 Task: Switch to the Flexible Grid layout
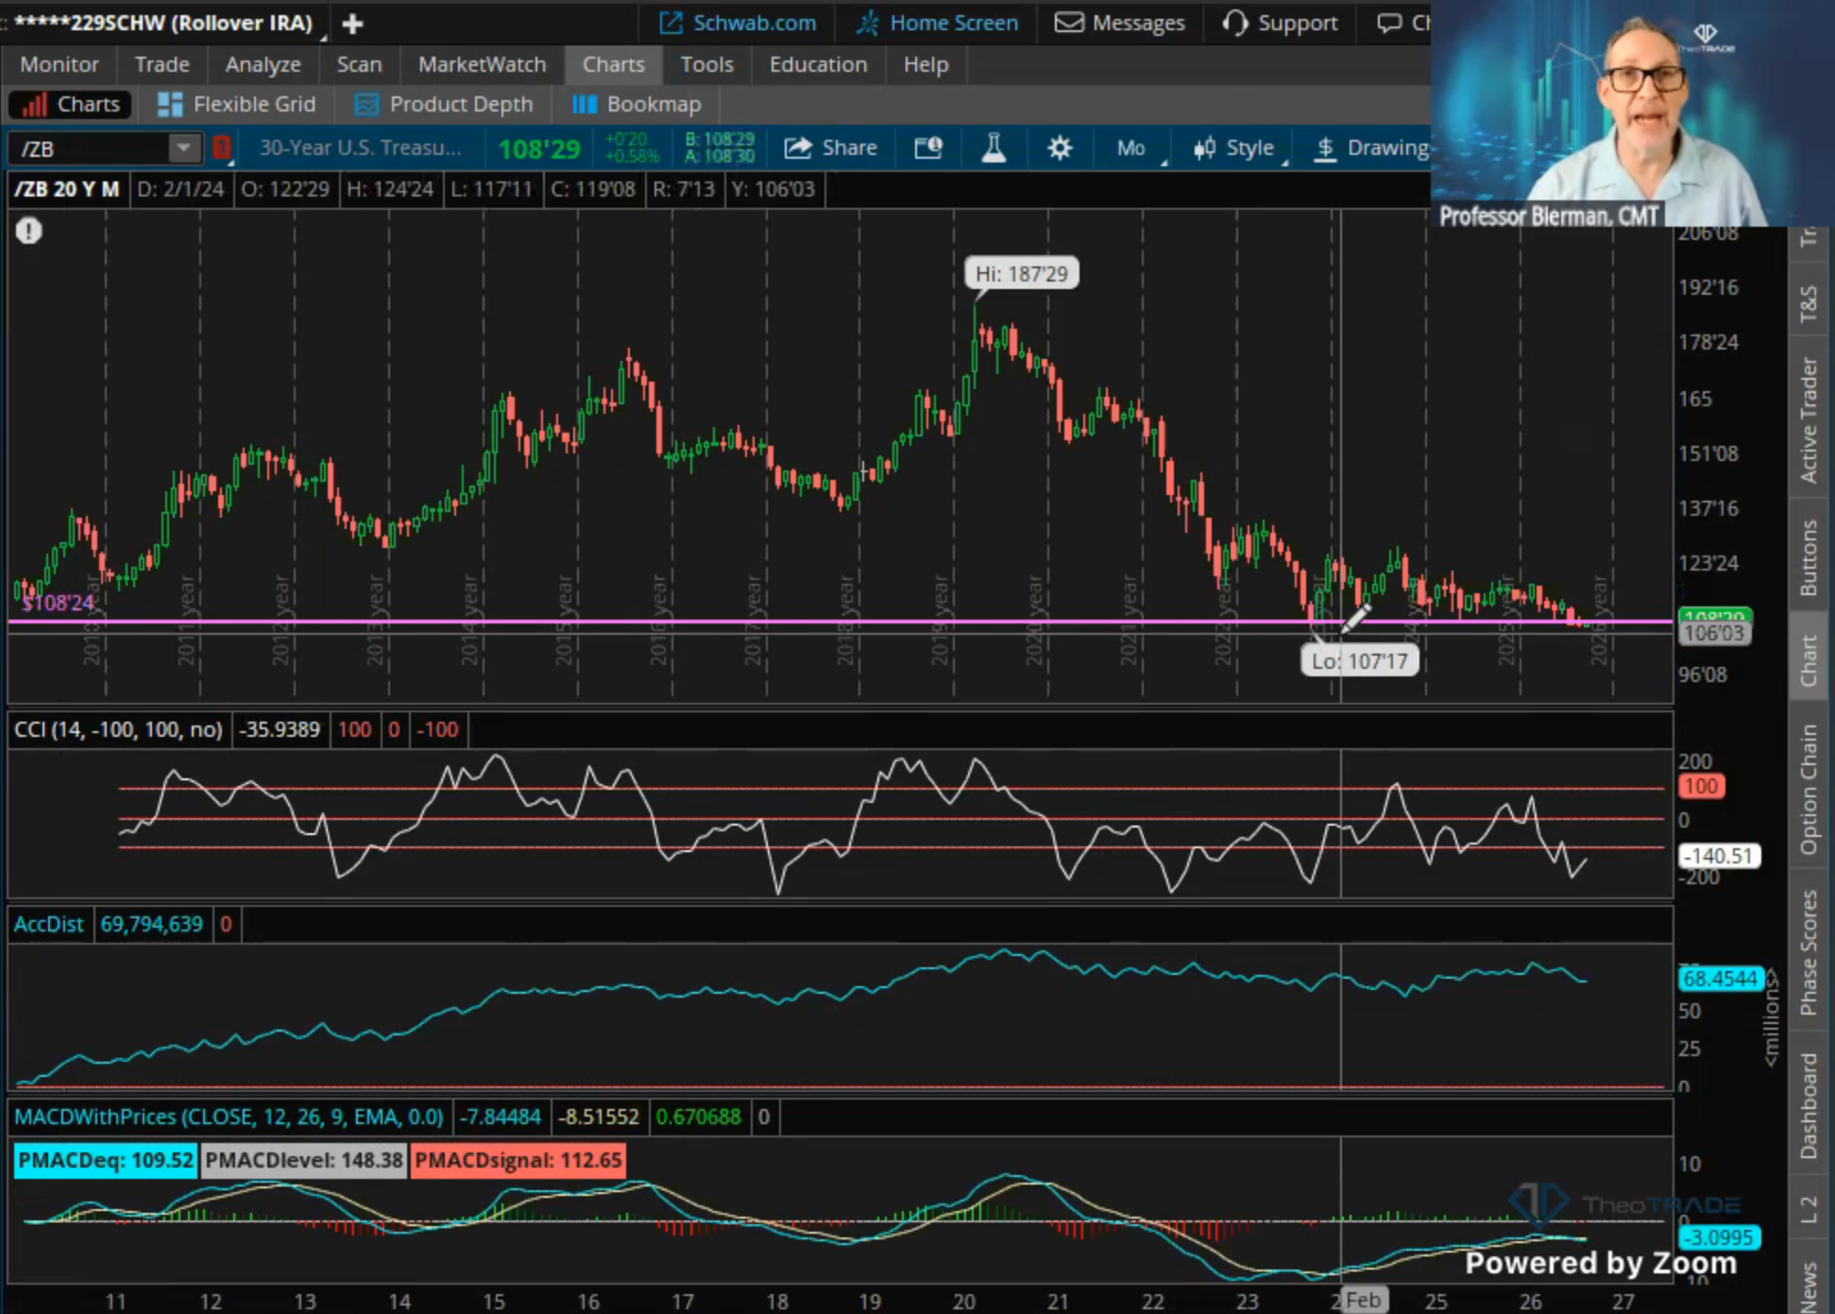pyautogui.click(x=236, y=104)
